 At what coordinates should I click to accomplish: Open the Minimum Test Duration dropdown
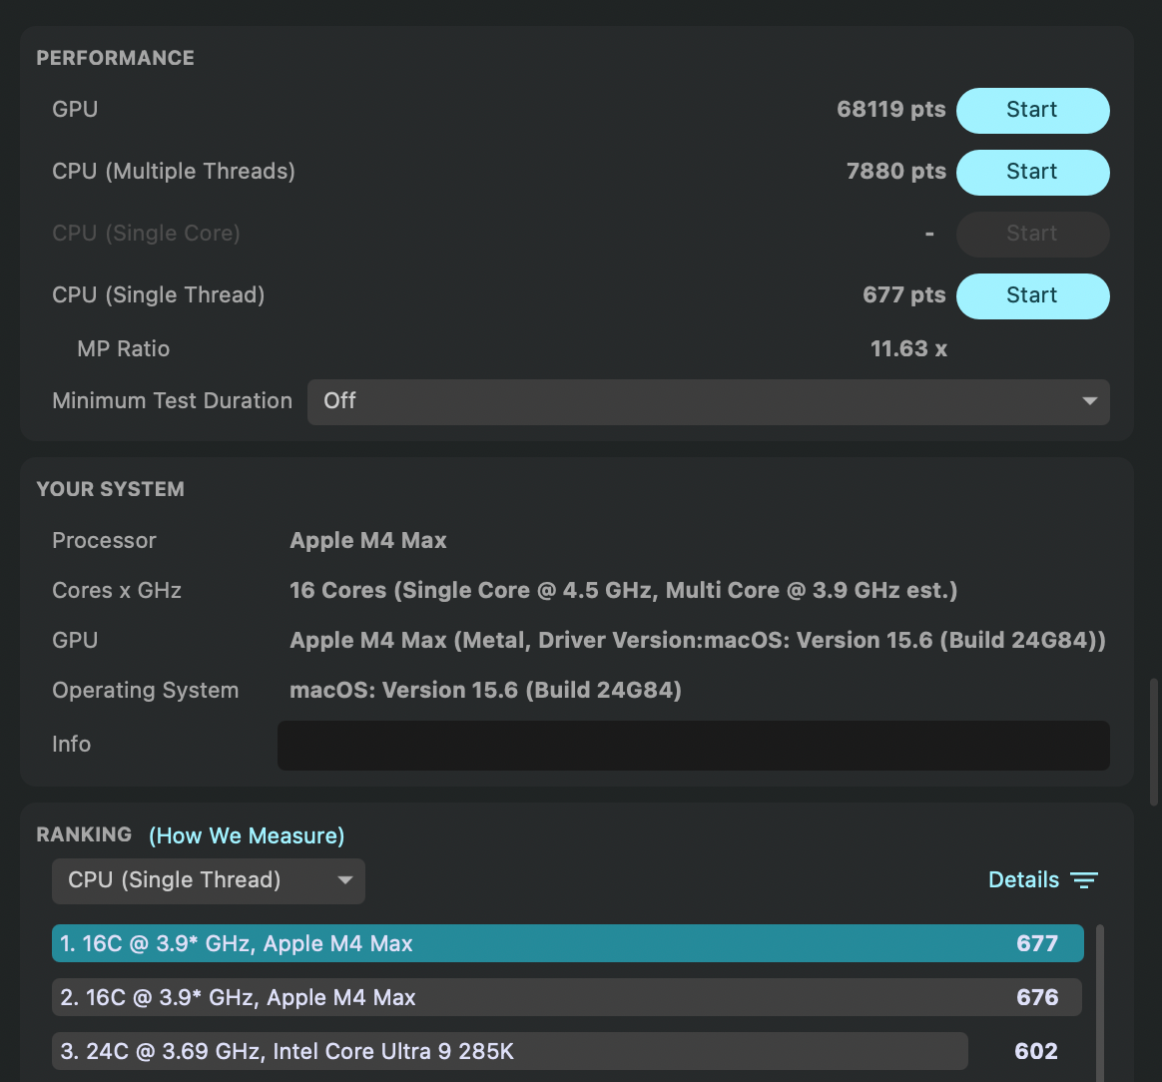(708, 401)
